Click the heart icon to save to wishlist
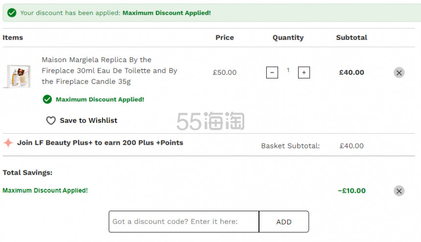This screenshot has height=242, width=421. (51, 121)
